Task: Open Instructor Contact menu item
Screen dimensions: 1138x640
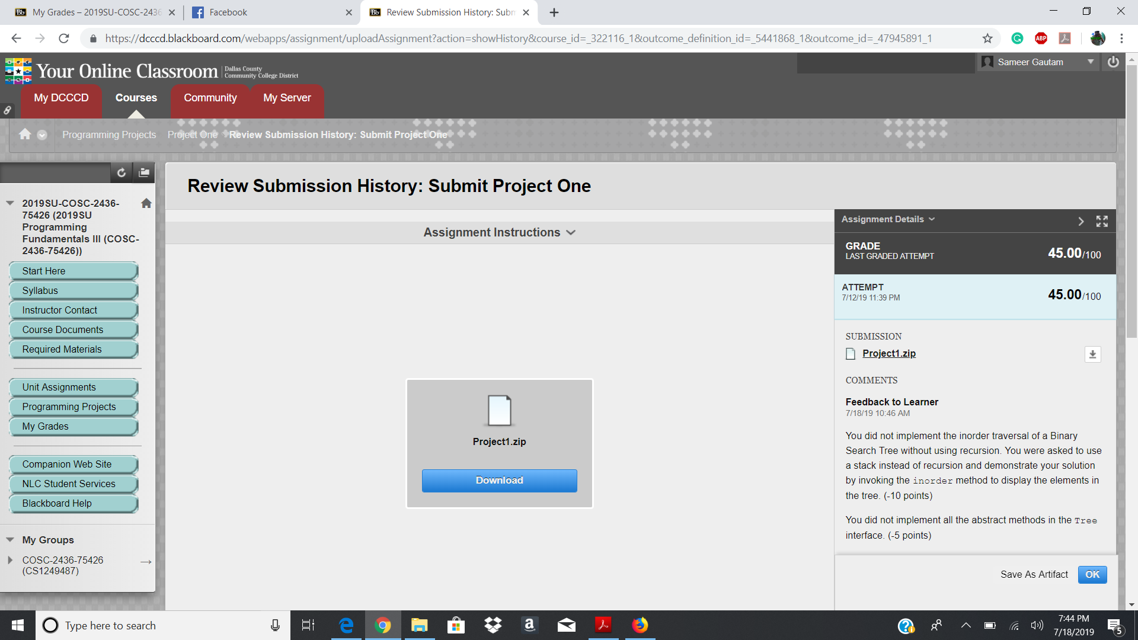Action: click(73, 311)
